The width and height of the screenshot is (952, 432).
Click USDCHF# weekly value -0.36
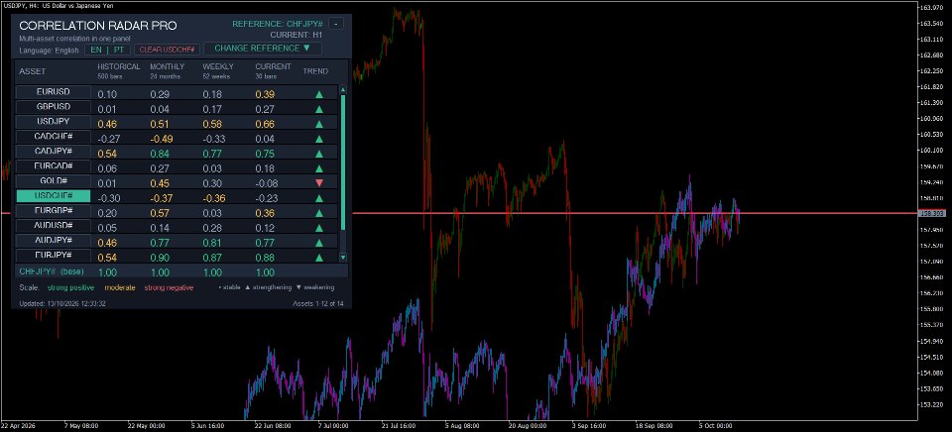214,198
